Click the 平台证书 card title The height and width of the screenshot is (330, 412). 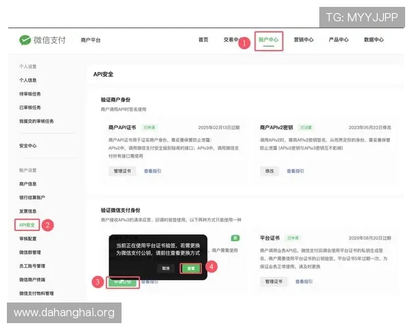pos(270,238)
